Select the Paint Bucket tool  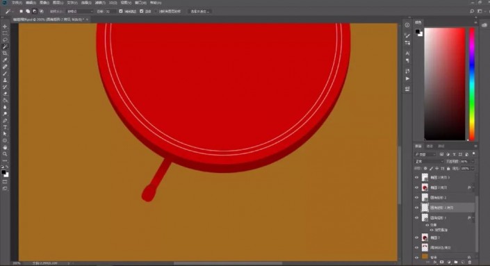tap(5, 101)
